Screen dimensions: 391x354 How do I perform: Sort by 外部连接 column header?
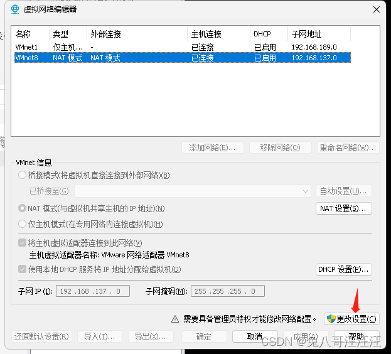tap(137, 34)
